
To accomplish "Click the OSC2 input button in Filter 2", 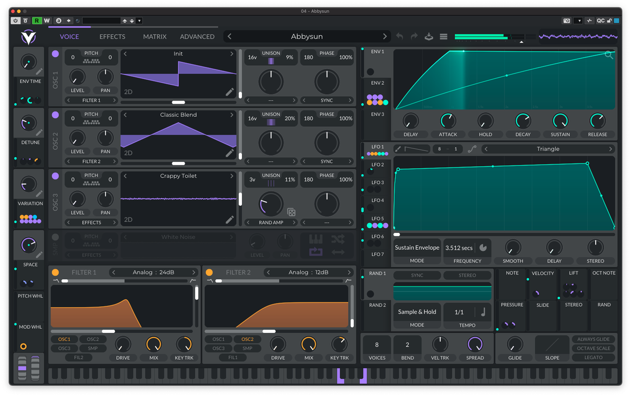I will pyautogui.click(x=247, y=339).
